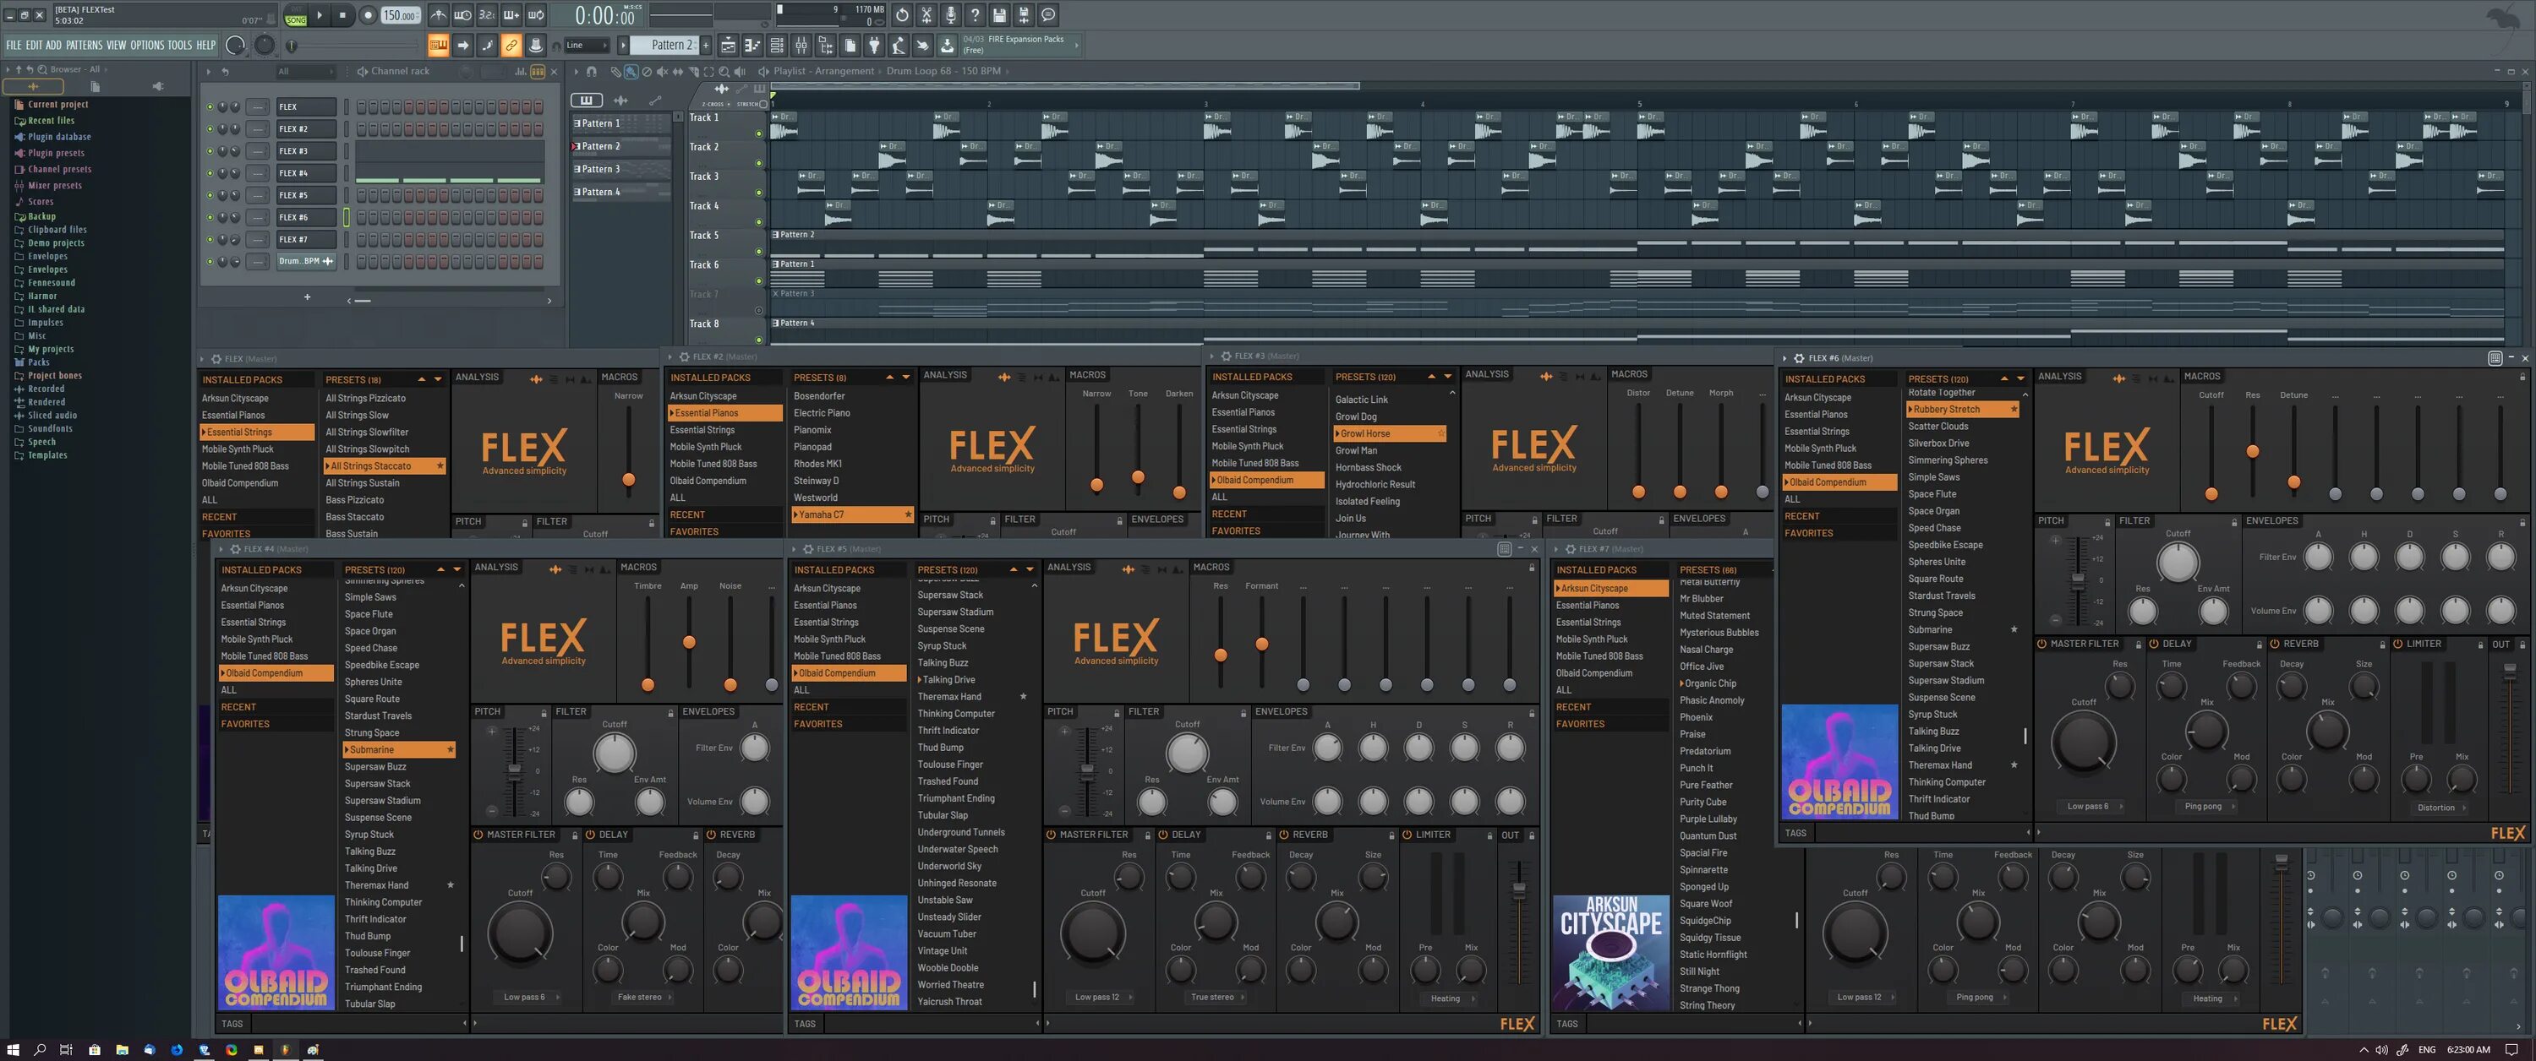Click graph editor icon in Channel rack header
This screenshot has width=2536, height=1061.
[521, 72]
